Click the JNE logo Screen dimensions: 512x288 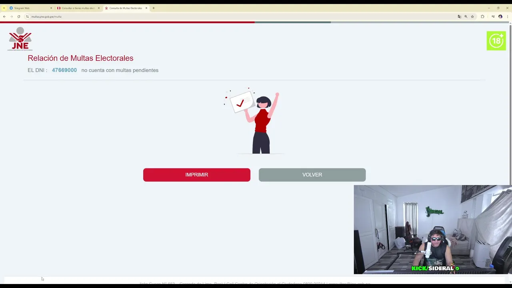coord(20,39)
